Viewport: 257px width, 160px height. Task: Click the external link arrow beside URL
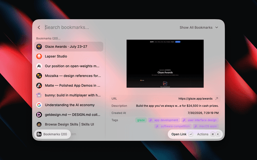(x=217, y=98)
